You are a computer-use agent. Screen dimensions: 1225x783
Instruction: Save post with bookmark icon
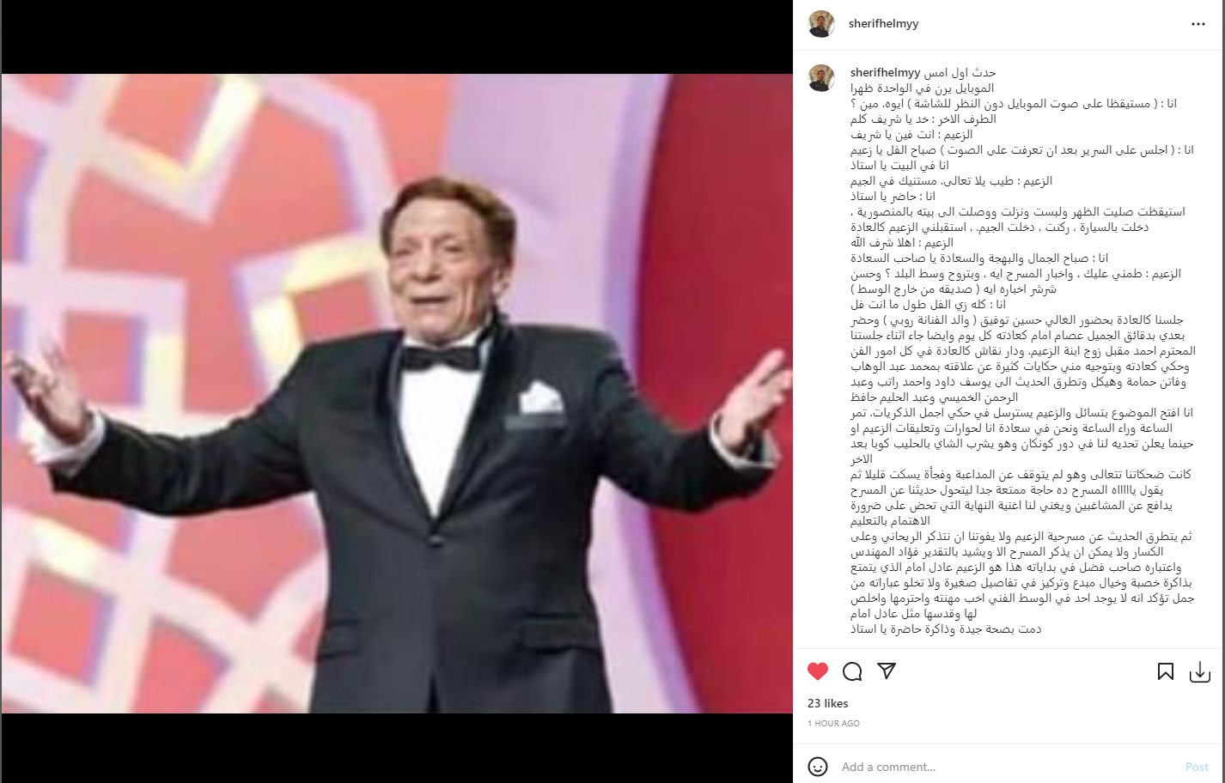pyautogui.click(x=1166, y=671)
